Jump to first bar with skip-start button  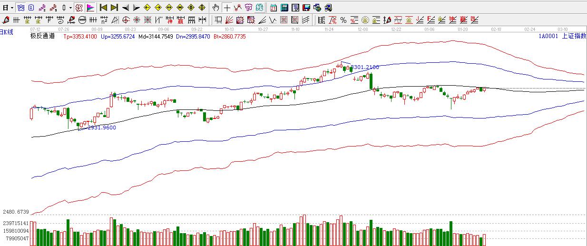coord(103,8)
